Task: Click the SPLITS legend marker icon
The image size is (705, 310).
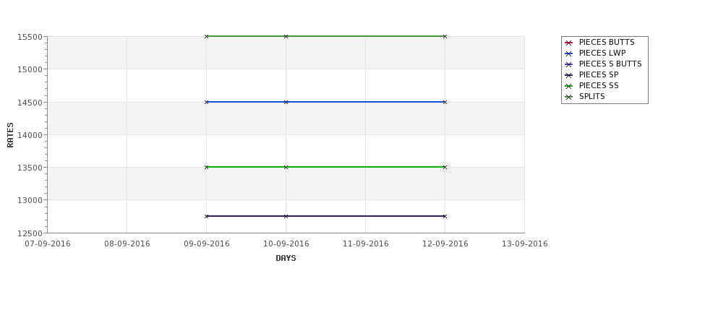Action: coord(569,97)
